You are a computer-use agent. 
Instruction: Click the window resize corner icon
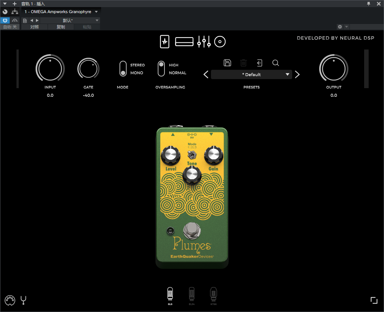pos(374,300)
